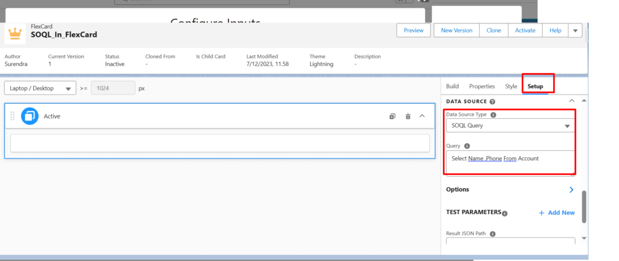The width and height of the screenshot is (619, 261).
Task: Open Data Source help icon
Action: pos(492,101)
